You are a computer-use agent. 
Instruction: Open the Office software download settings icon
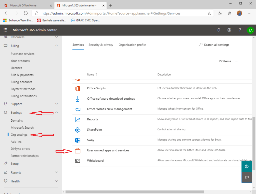78,98
